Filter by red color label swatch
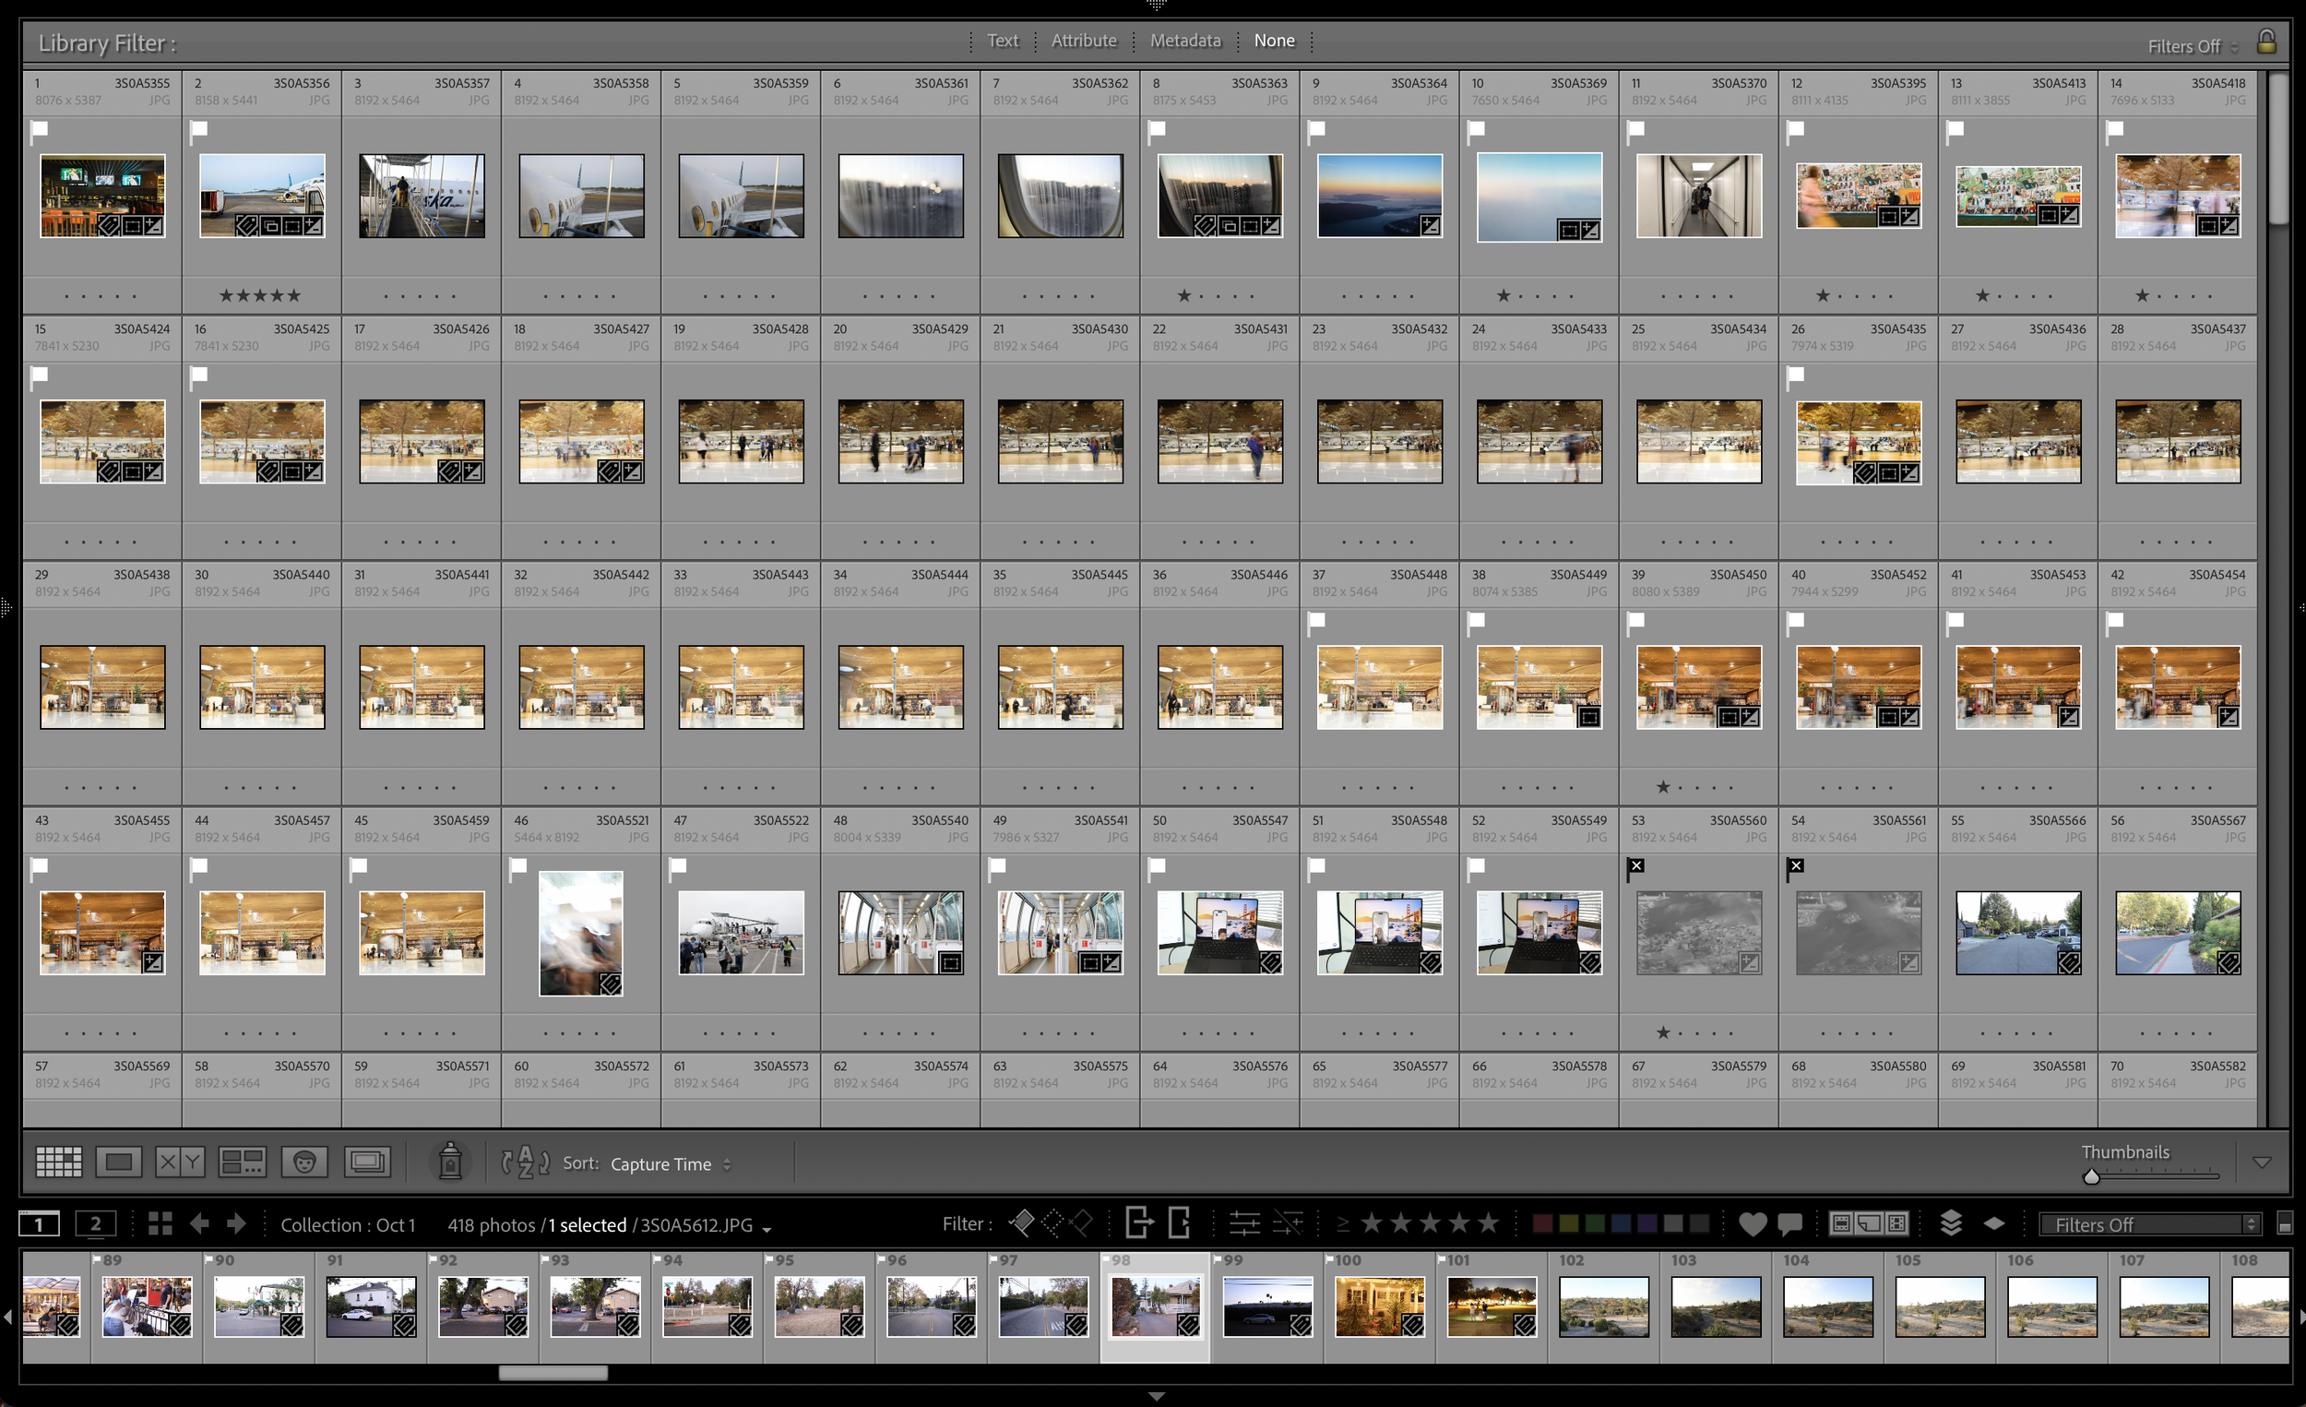This screenshot has height=1407, width=2306. (1542, 1223)
